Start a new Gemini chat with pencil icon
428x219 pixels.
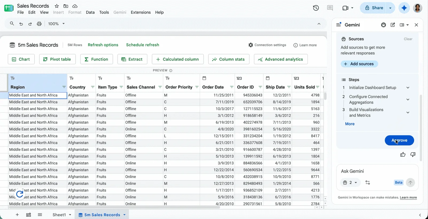click(393, 25)
